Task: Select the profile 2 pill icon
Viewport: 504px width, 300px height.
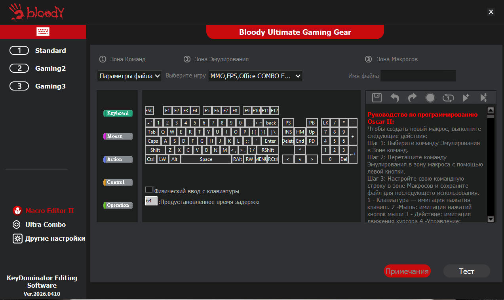Action: coord(19,68)
